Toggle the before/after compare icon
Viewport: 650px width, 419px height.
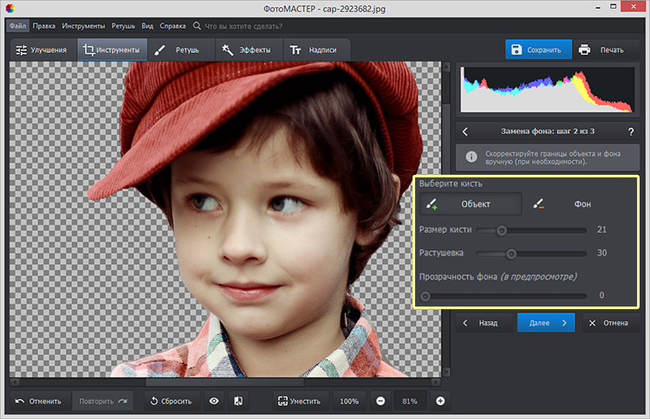(238, 401)
